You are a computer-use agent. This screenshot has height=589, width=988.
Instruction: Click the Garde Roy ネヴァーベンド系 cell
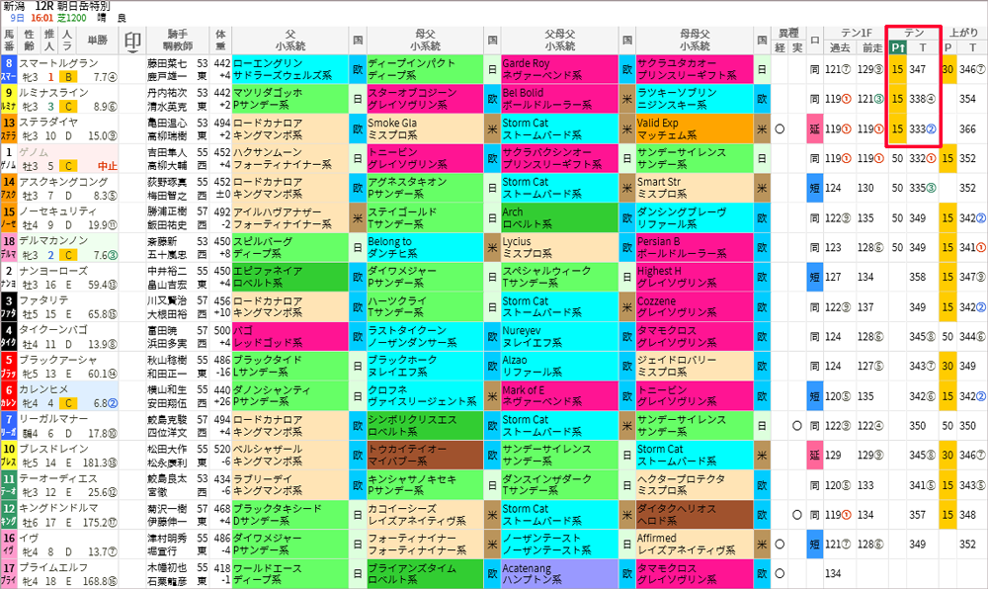point(560,69)
